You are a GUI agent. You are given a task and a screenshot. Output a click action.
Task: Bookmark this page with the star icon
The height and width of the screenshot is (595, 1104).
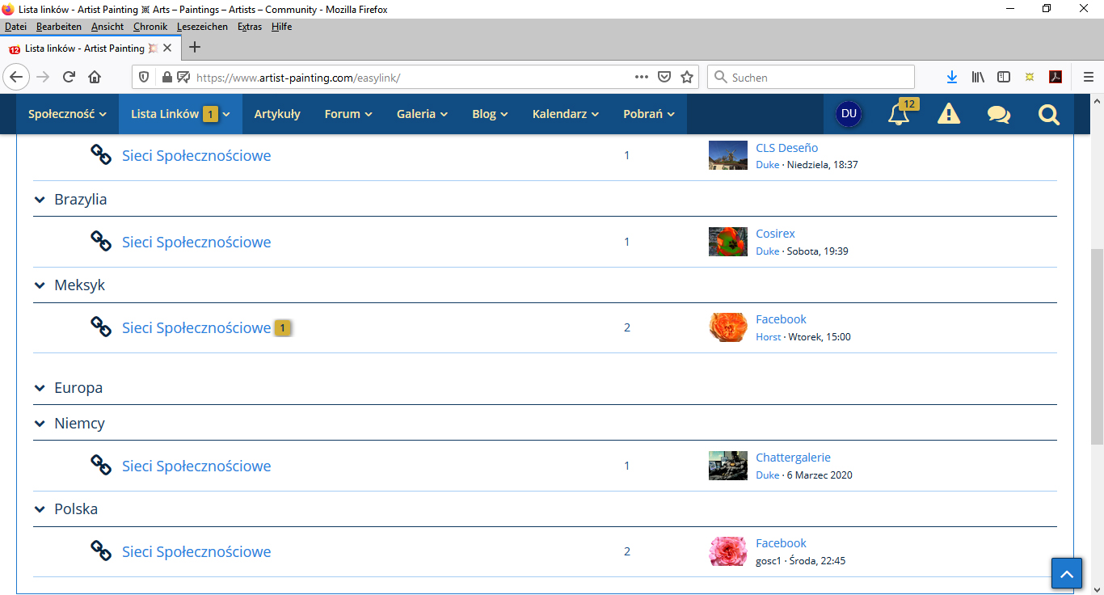687,78
